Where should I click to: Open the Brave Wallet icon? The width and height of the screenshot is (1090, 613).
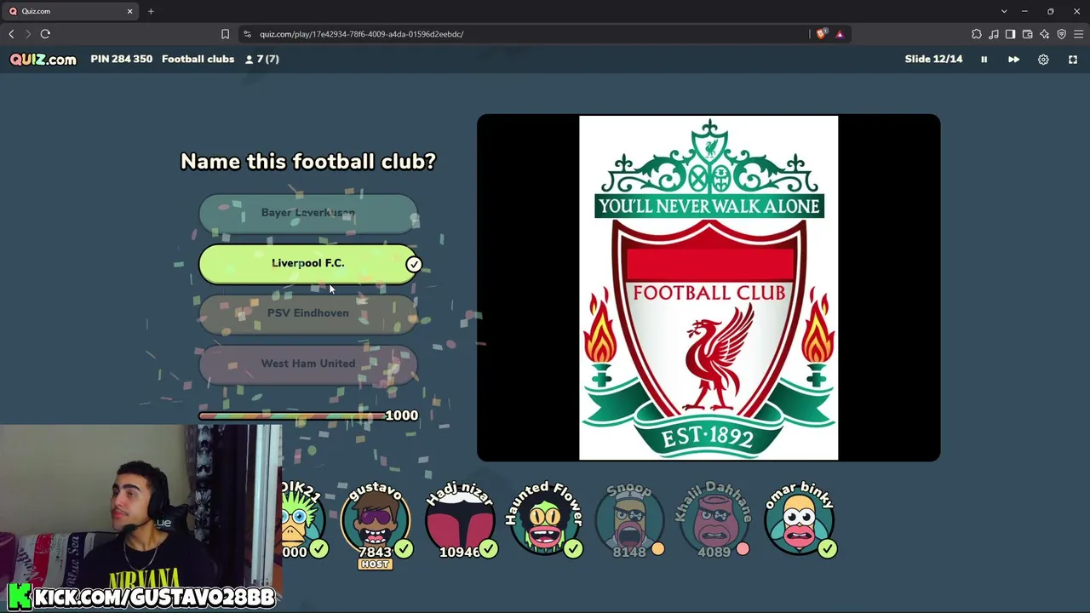coord(1027,34)
